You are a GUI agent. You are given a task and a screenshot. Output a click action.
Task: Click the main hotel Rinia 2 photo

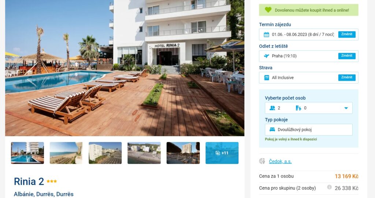[125, 68]
